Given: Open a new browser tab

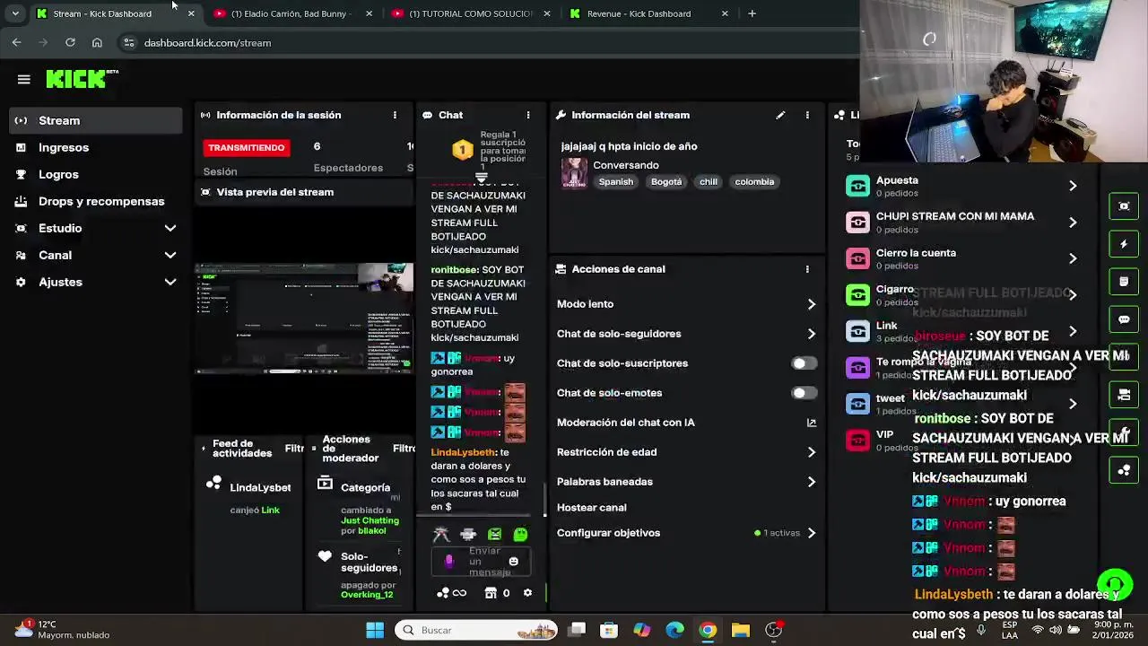Looking at the screenshot, I should 752,13.
